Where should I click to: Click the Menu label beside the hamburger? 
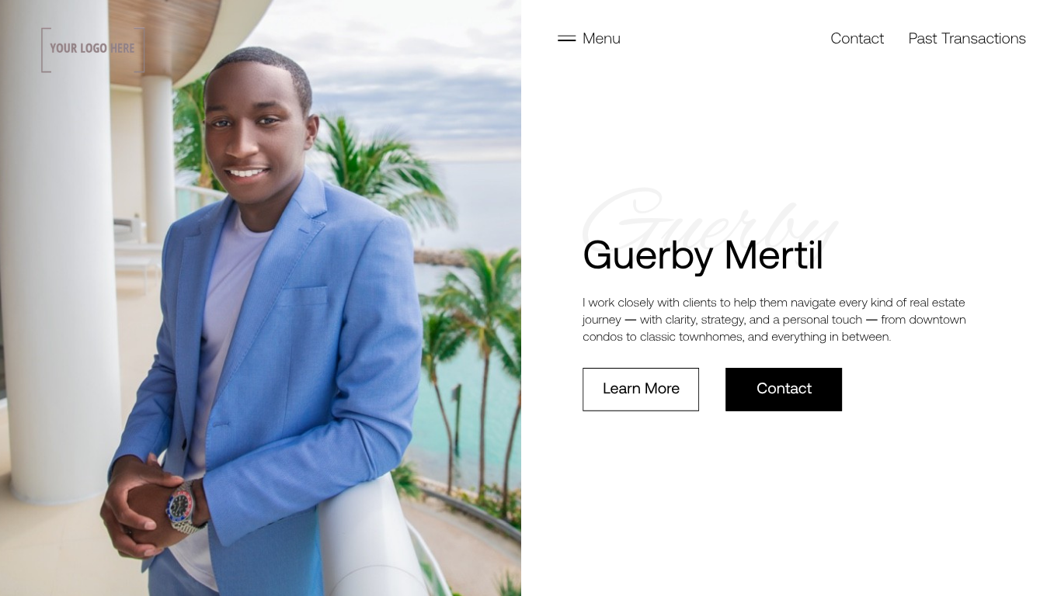coord(601,39)
